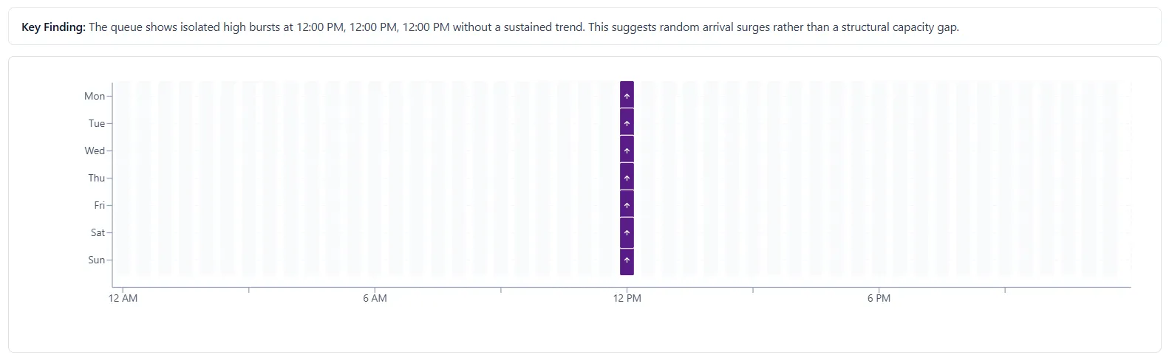Screen dimensions: 1169x360
Task: Click the Sunday 12 PM up-arrow cell
Action: click(627, 260)
